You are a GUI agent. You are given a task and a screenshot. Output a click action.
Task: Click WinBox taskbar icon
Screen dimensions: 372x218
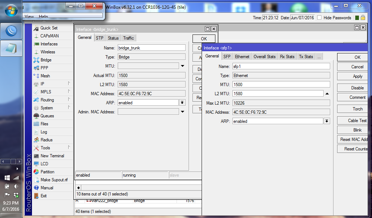[11, 31]
